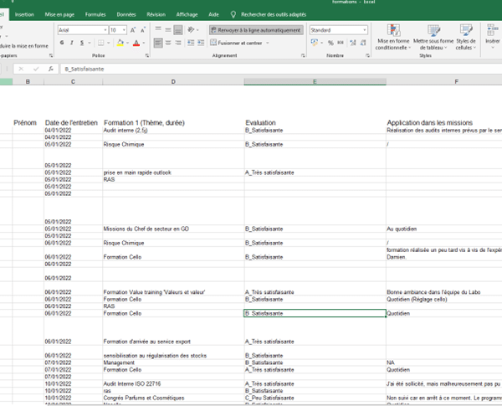Apply the yellow fill color bucket
The width and height of the screenshot is (502, 406).
pyautogui.click(x=120, y=43)
